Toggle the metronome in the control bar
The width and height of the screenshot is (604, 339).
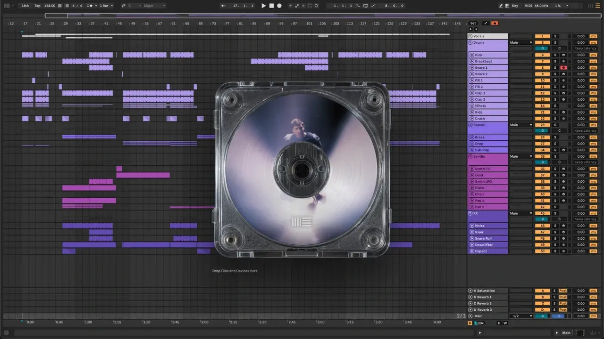(90, 6)
